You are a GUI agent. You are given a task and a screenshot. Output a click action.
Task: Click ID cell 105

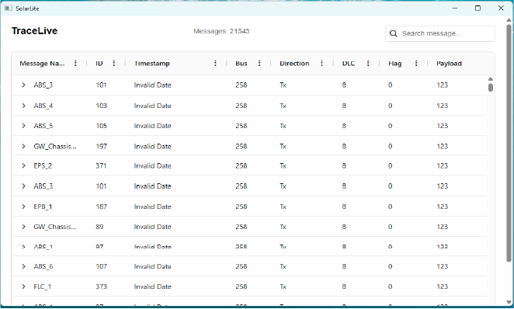pyautogui.click(x=101, y=126)
